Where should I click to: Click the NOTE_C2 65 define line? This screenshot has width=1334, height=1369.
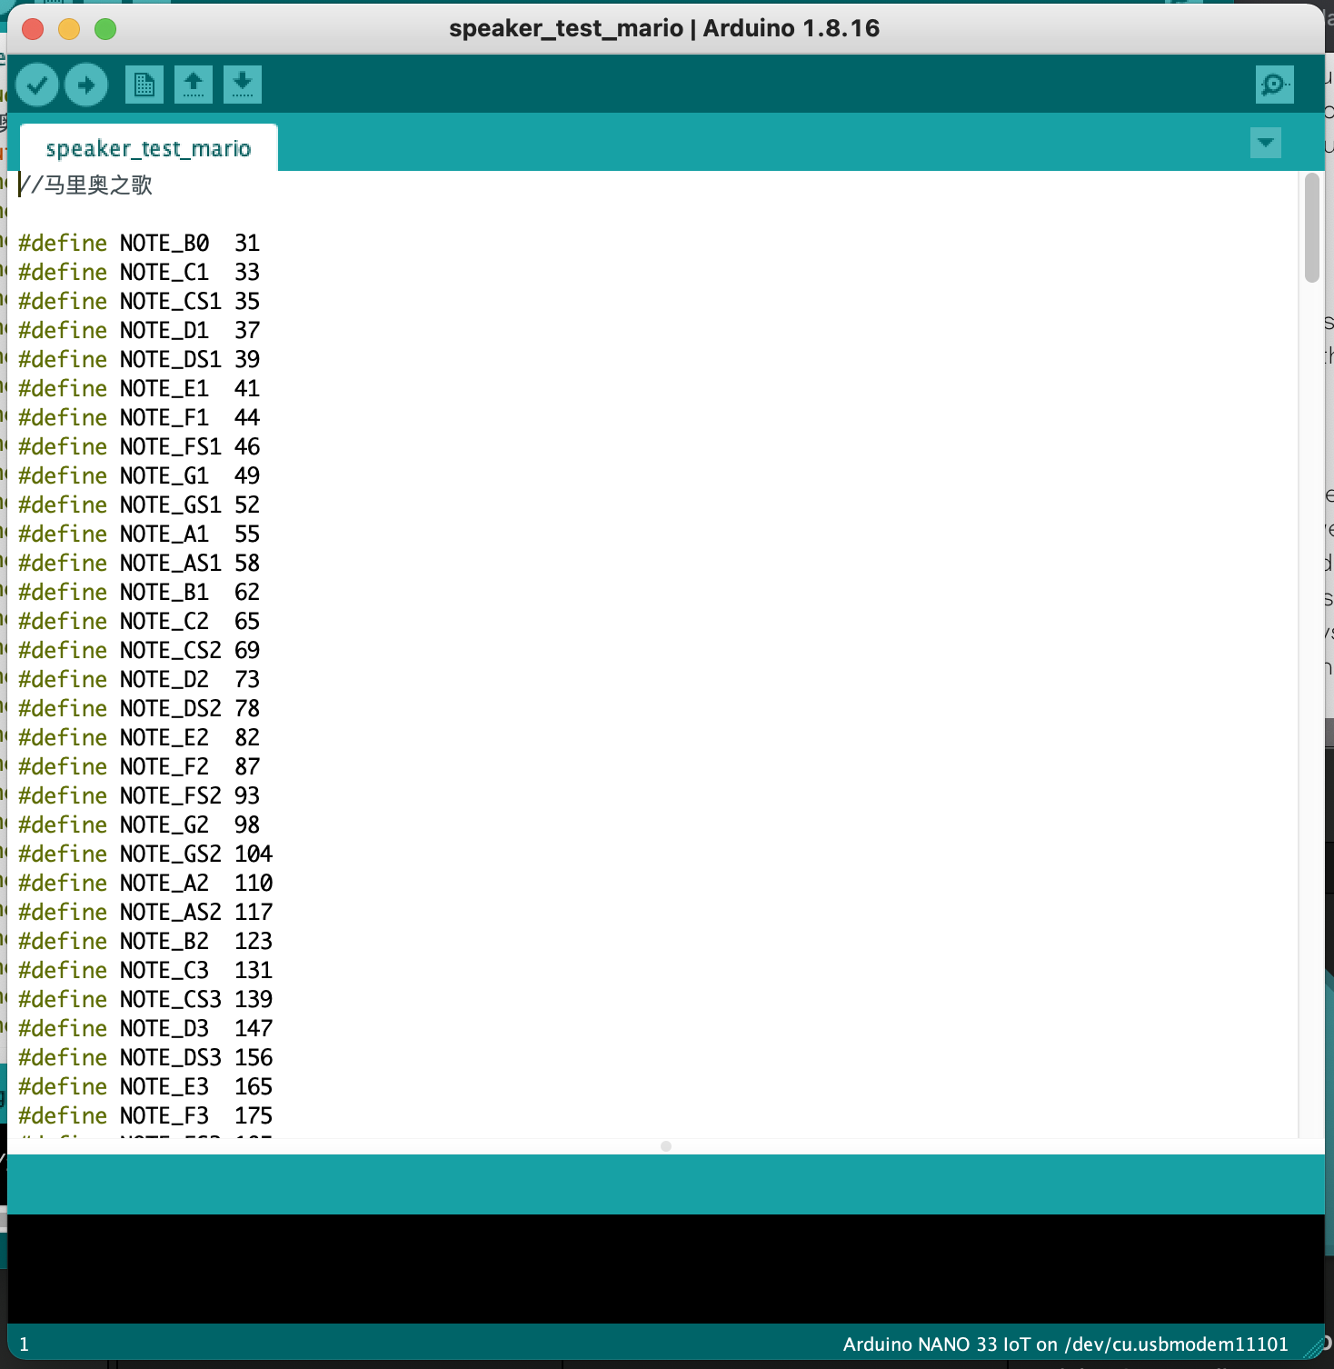tap(139, 621)
